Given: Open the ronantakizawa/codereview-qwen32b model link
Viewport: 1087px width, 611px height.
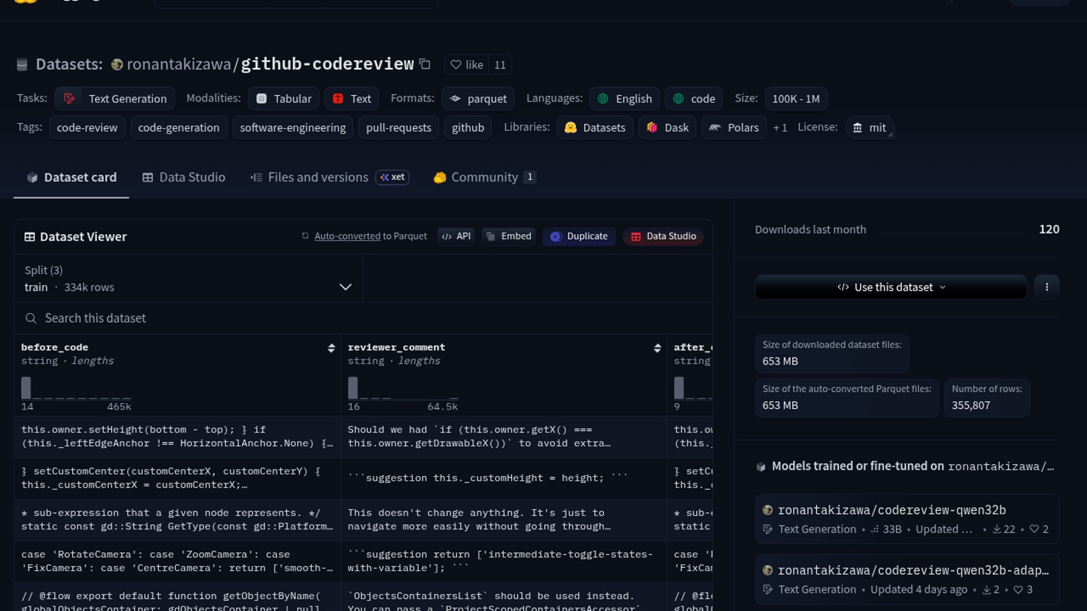Looking at the screenshot, I should 892,510.
